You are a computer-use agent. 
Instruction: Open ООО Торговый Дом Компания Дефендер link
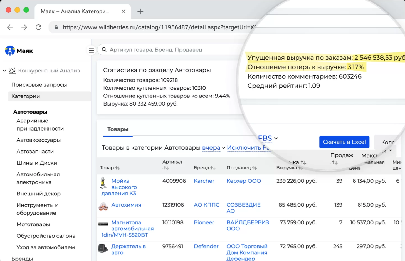click(247, 252)
